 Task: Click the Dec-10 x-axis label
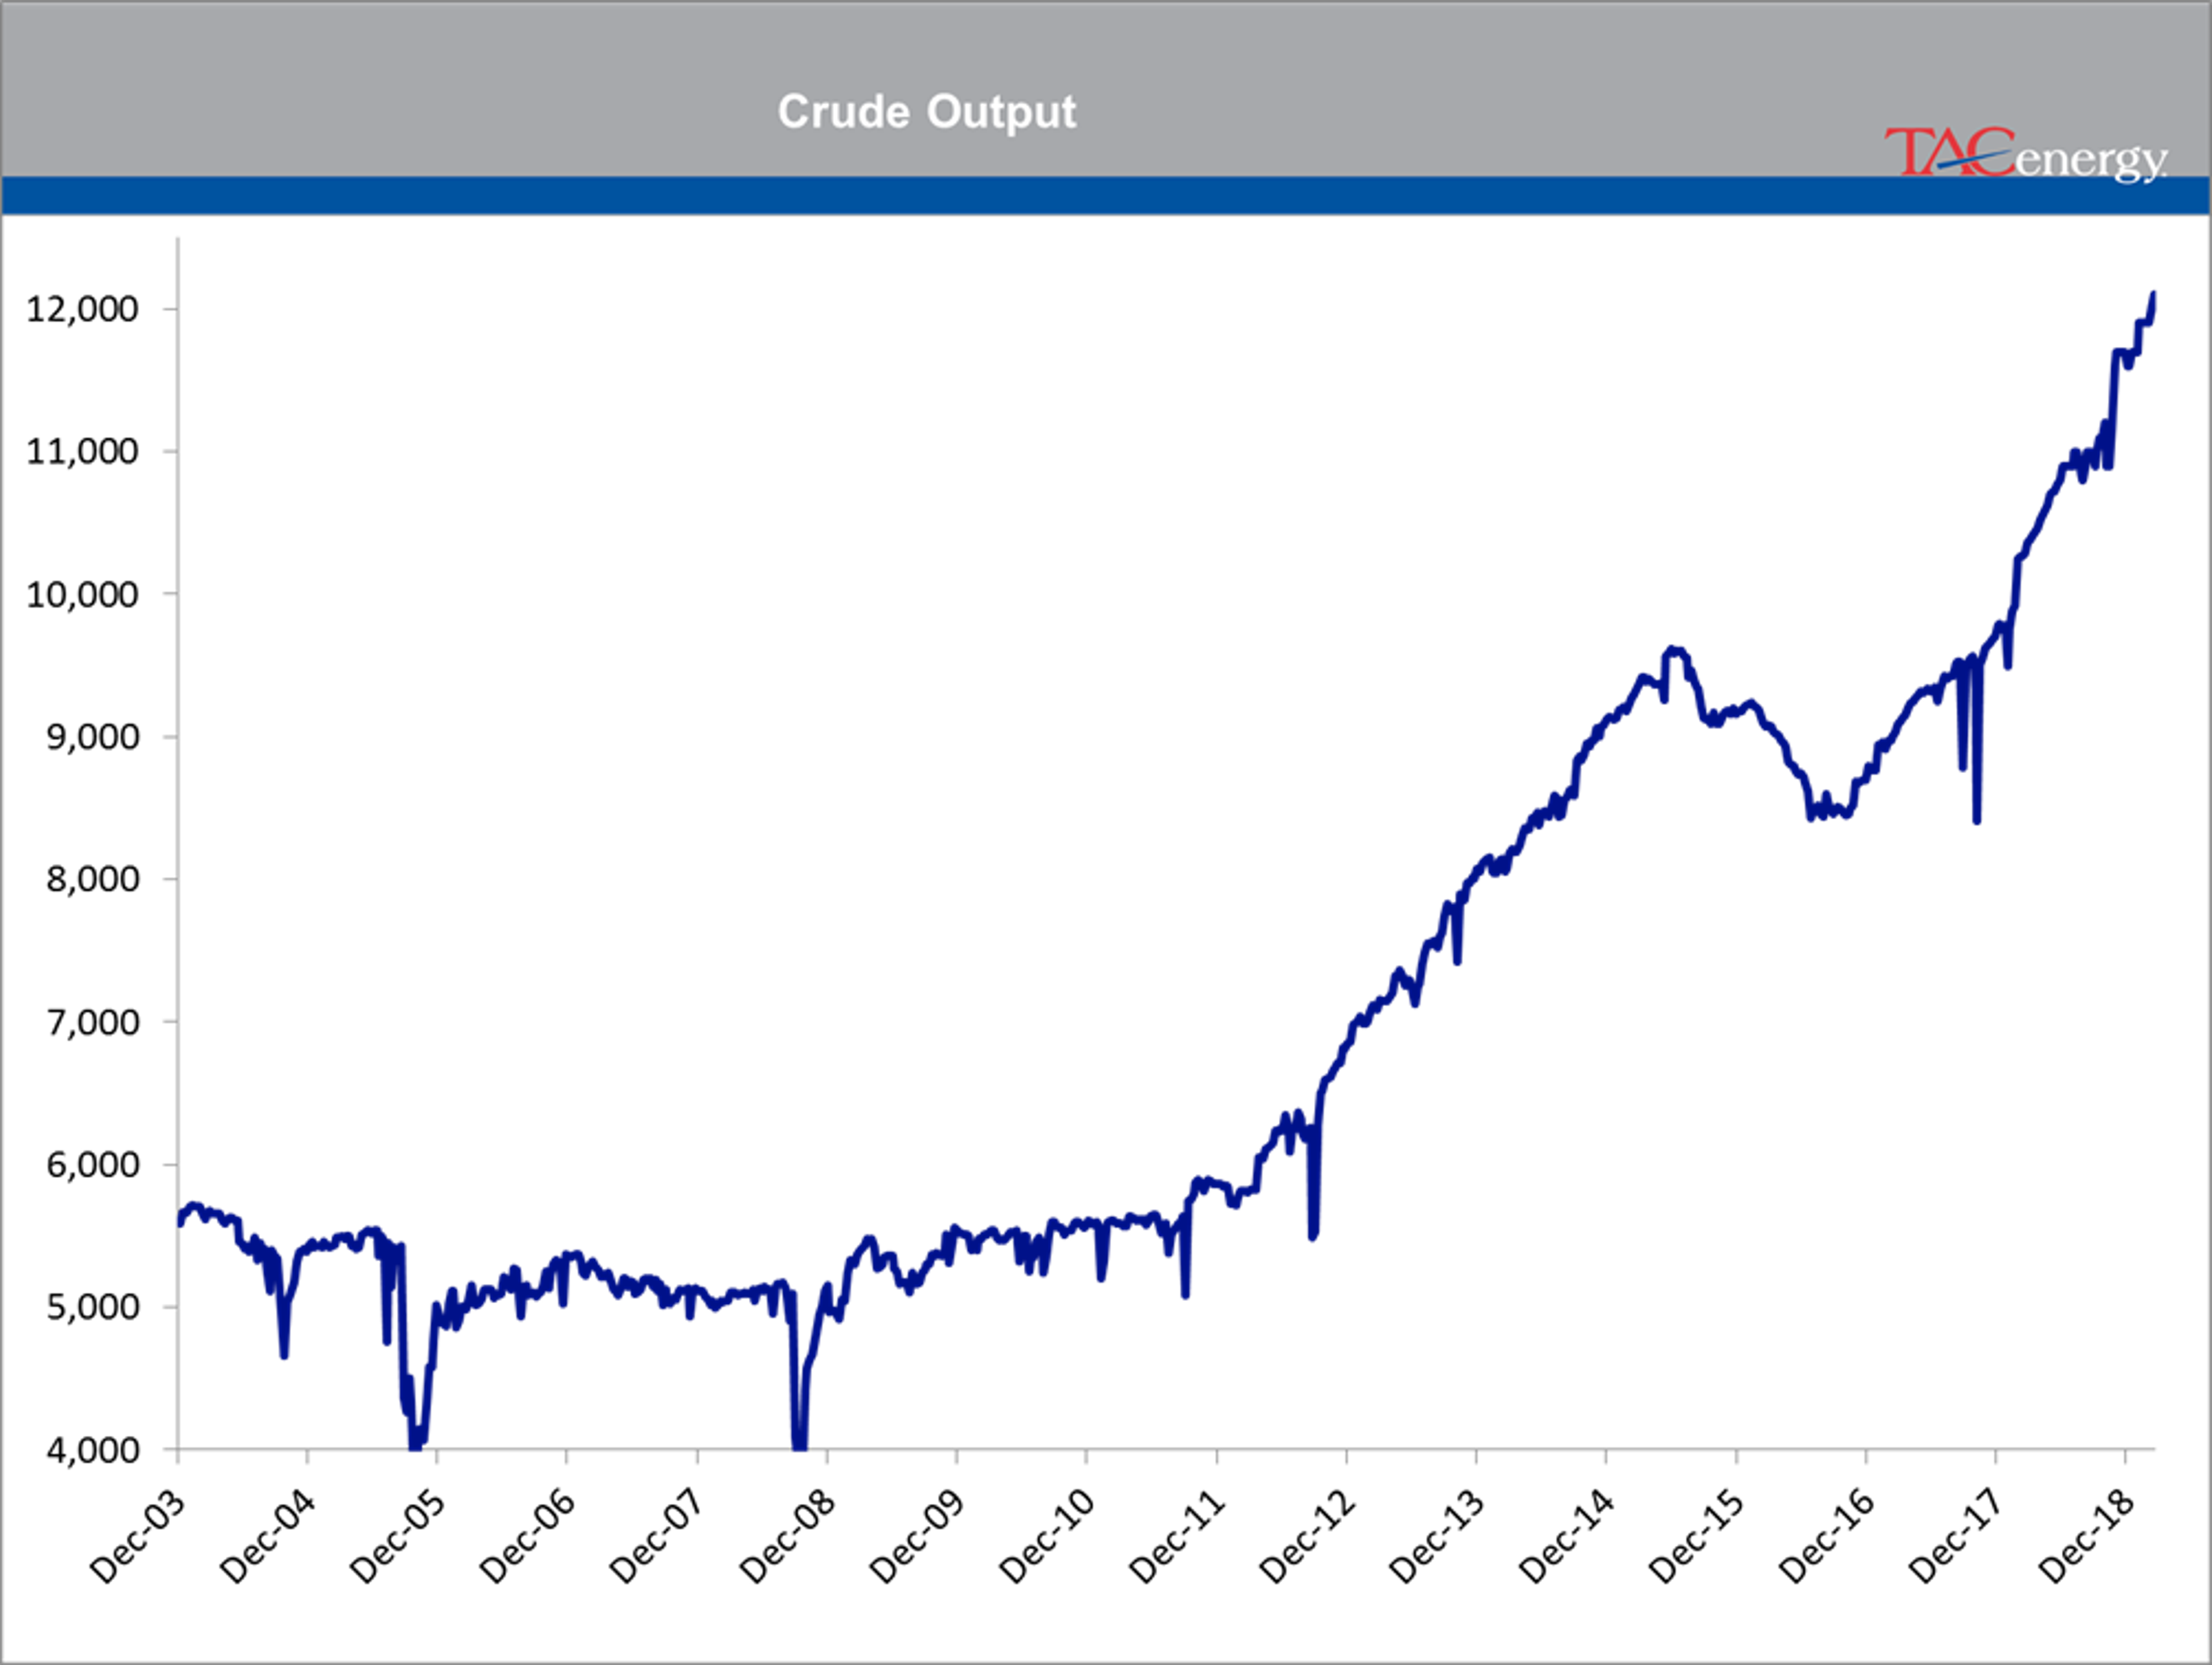(1047, 1537)
